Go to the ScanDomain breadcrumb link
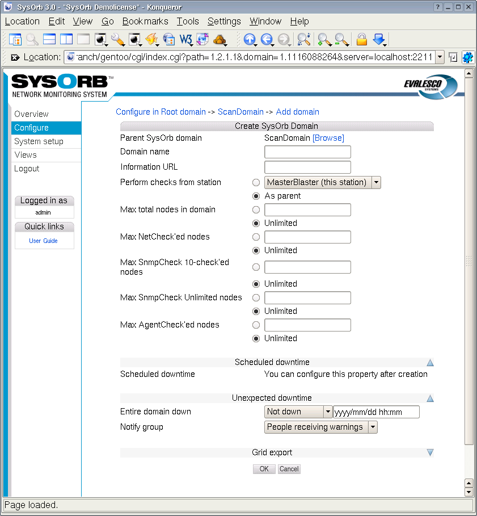Image resolution: width=477 pixels, height=516 pixels. coord(240,112)
